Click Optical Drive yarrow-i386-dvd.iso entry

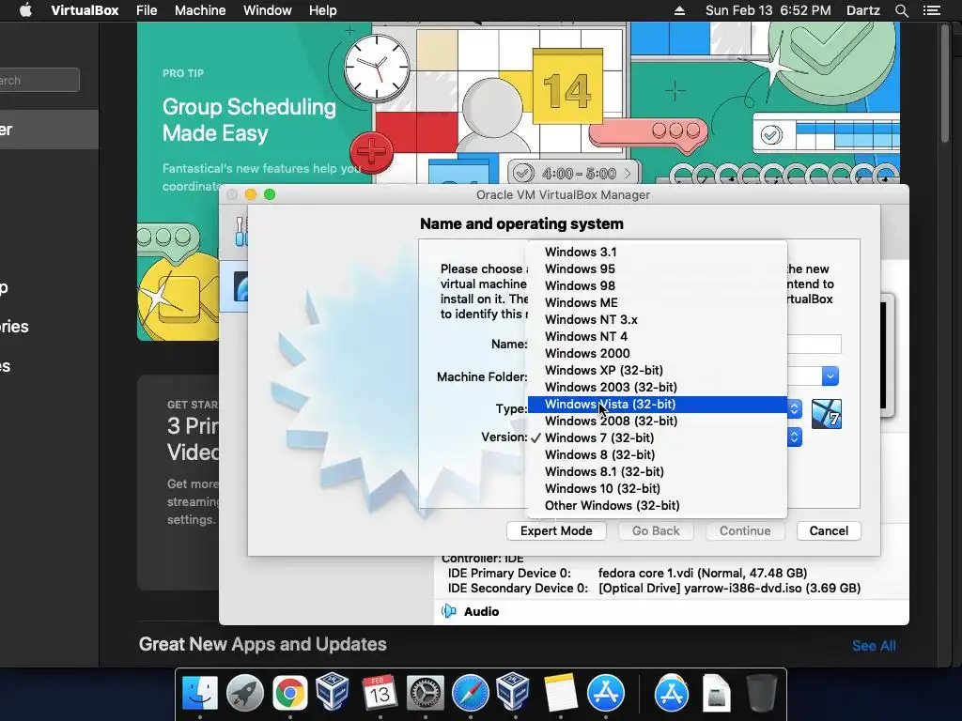coord(729,589)
